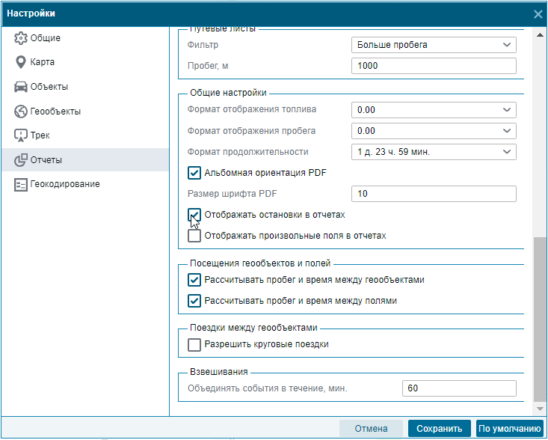Click the Поездки между геообъектами heading

point(253,328)
